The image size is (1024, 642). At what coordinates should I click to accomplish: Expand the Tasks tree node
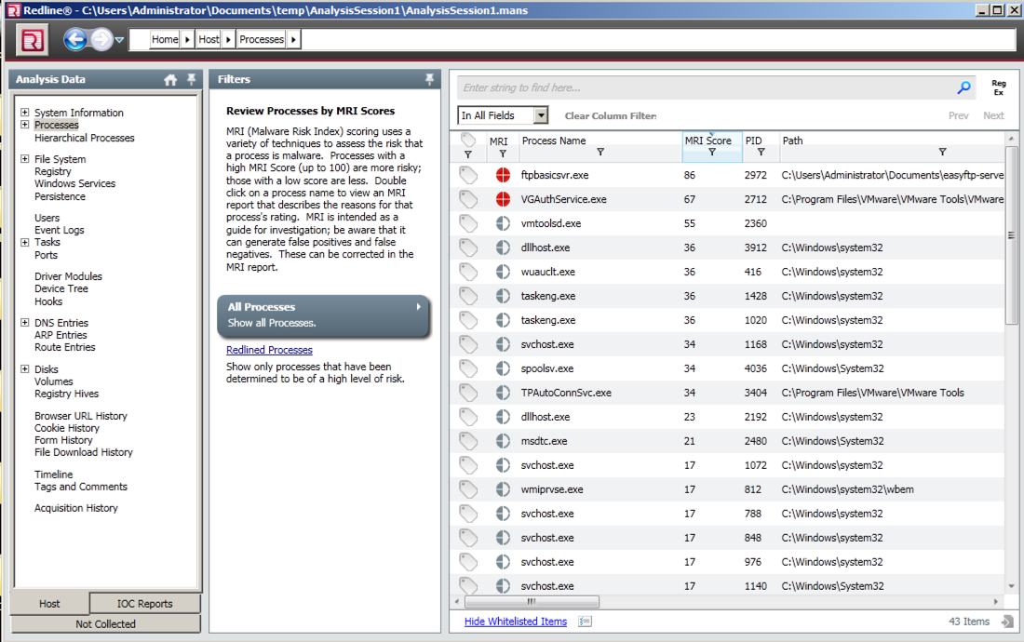click(25, 242)
